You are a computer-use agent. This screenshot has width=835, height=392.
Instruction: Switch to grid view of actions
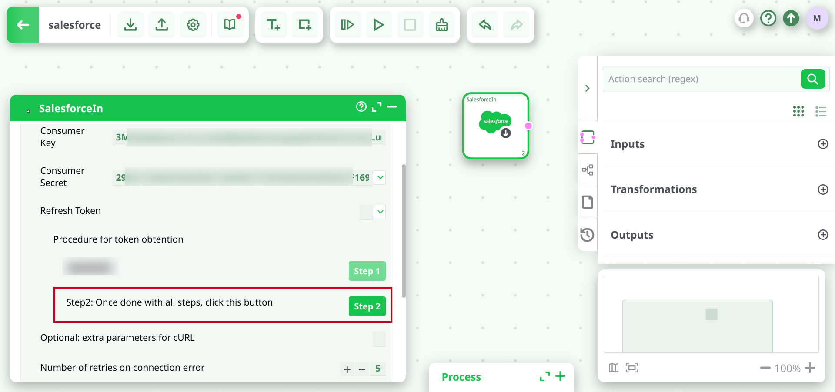click(798, 111)
